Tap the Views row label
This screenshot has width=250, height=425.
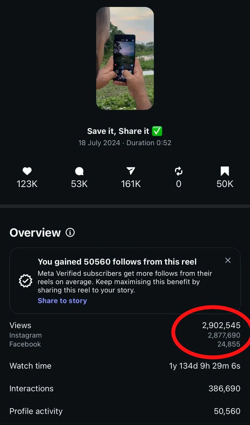point(20,325)
